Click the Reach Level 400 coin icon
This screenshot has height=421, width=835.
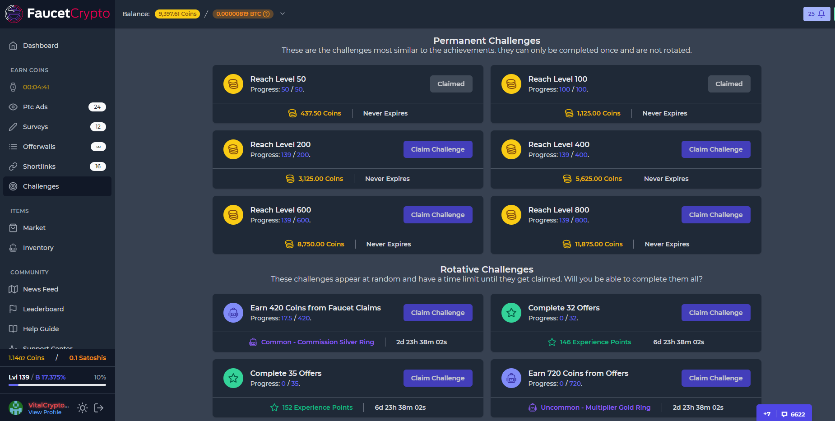pyautogui.click(x=511, y=149)
